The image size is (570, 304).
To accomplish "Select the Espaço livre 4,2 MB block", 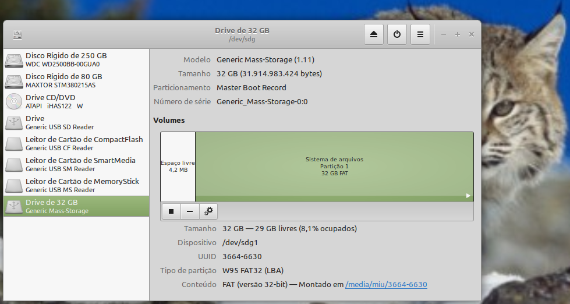I will [178, 167].
